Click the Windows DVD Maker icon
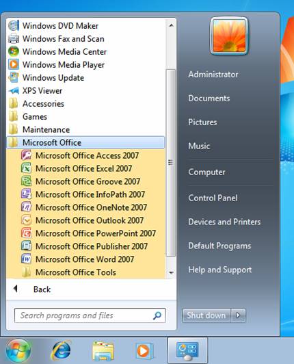This screenshot has width=294, height=364. click(14, 25)
